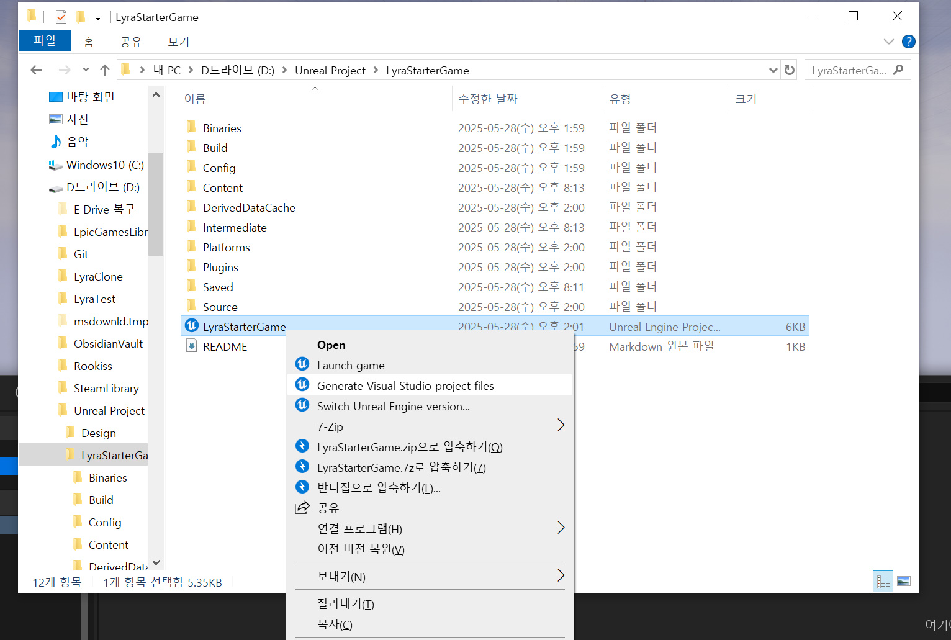Click the help question mark icon
The height and width of the screenshot is (640, 951).
click(908, 42)
